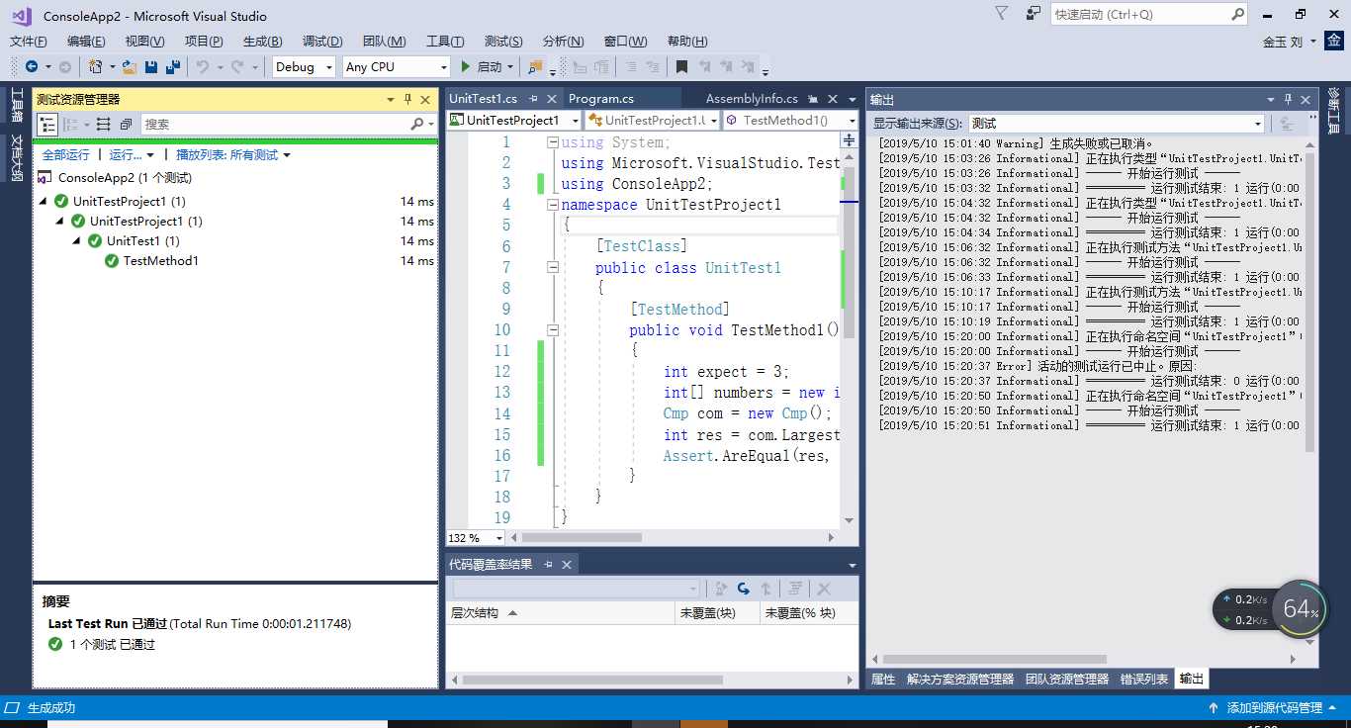Click the 全部运行 link
The image size is (1351, 728).
pyautogui.click(x=66, y=155)
